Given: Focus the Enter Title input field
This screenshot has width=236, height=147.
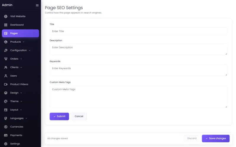Looking at the screenshot, I should (x=138, y=31).
